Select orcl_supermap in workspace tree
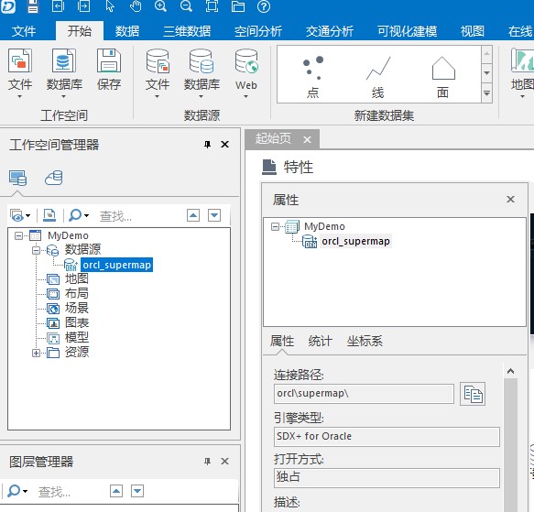Image resolution: width=534 pixels, height=512 pixels. pos(117,265)
